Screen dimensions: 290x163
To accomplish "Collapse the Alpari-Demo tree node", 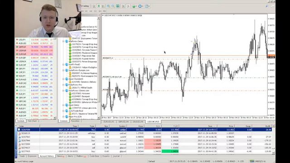I will [x=63, y=105].
